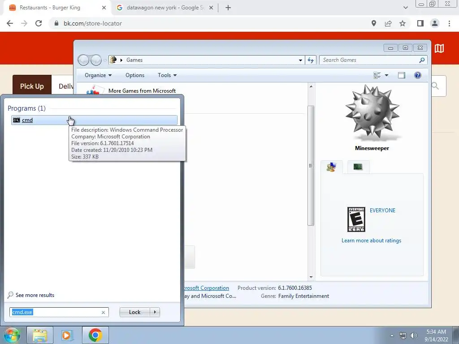
Task: Open the volume tray icon
Action: click(x=414, y=335)
